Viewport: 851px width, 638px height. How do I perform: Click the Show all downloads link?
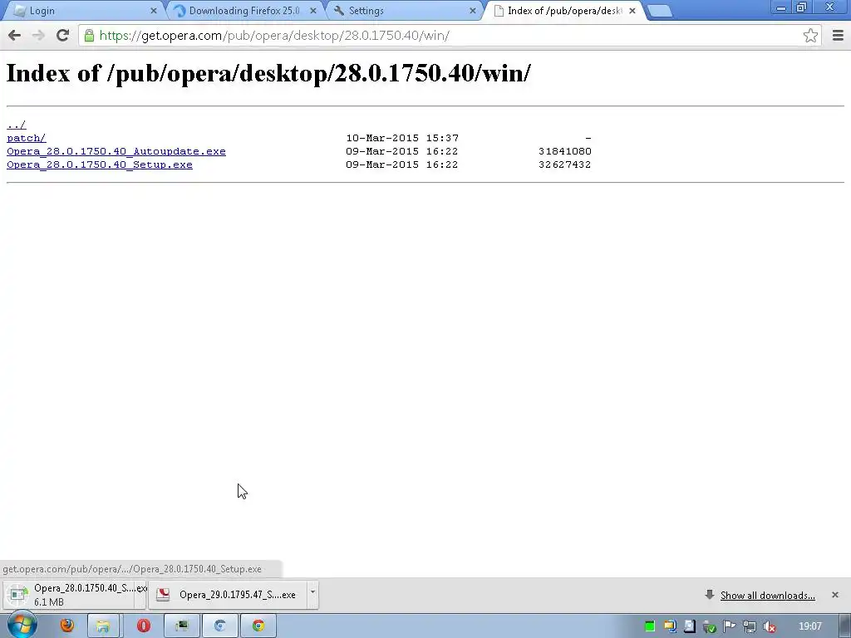767,596
